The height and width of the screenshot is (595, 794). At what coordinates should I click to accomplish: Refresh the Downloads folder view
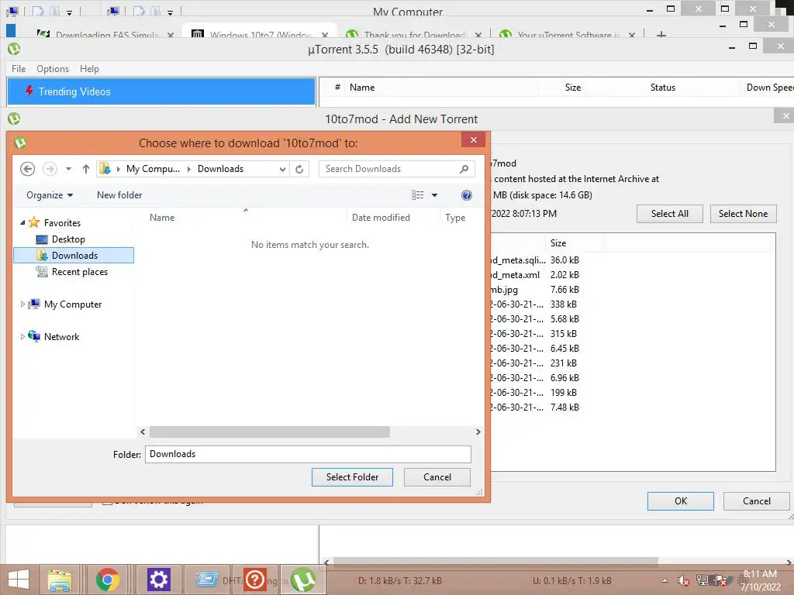click(299, 169)
